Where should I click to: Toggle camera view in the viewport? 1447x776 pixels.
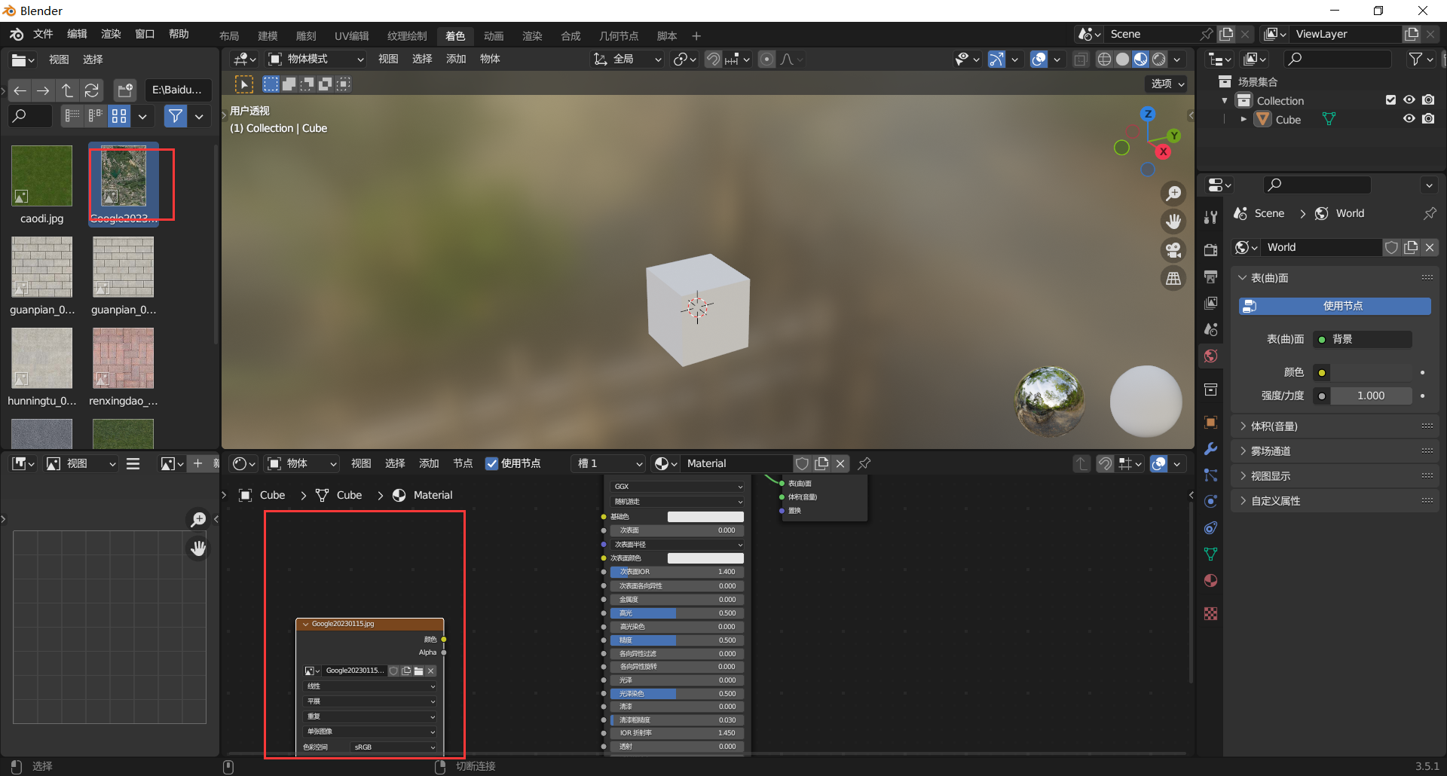point(1173,250)
